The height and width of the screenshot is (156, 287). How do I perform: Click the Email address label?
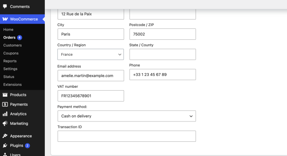pyautogui.click(x=69, y=66)
